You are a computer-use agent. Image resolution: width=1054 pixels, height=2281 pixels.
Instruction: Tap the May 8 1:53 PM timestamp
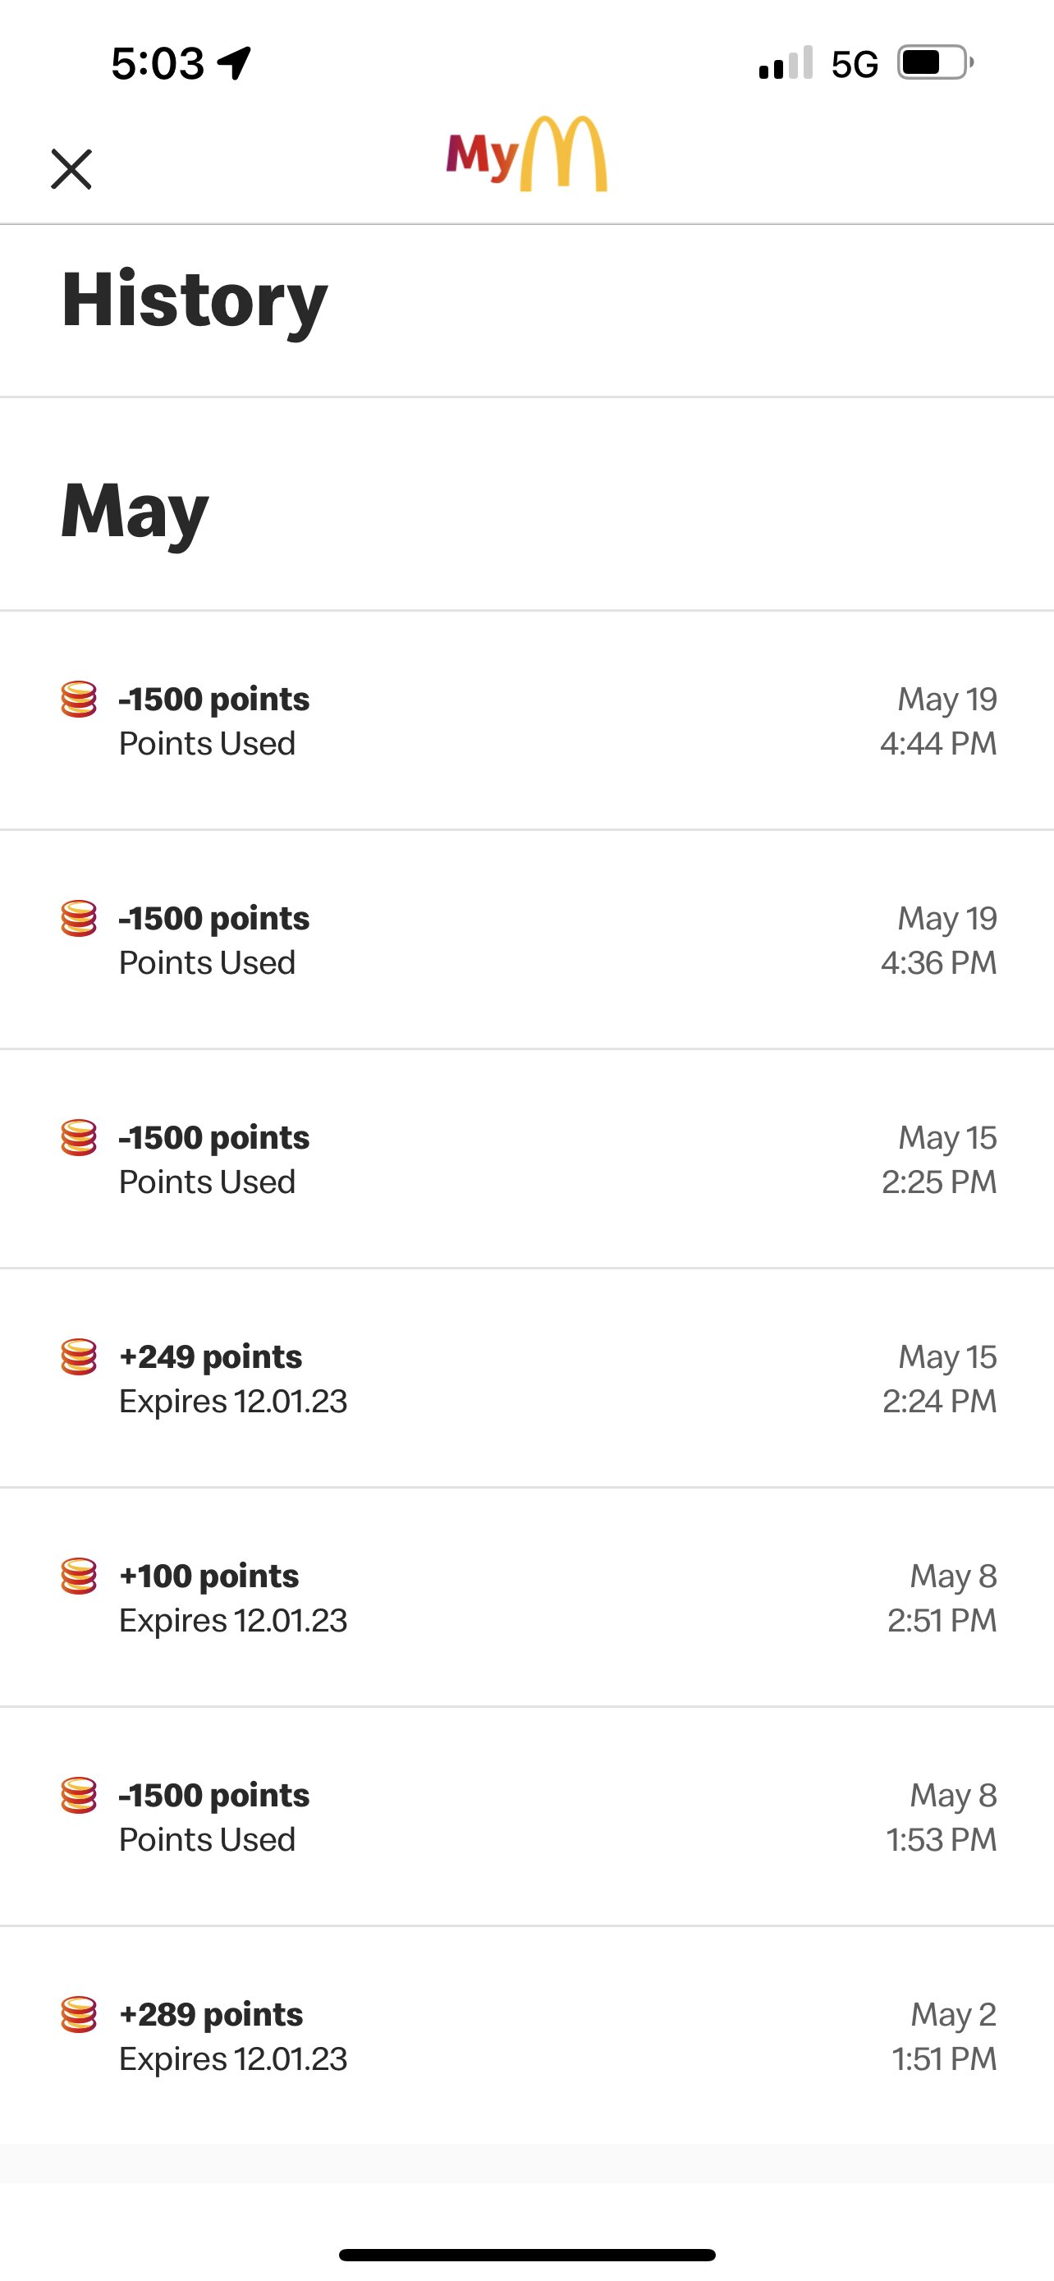pos(942,1817)
